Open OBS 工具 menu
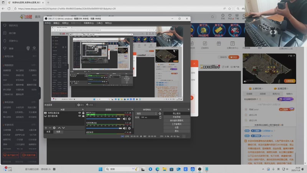Viewport: 307px width, 173px height. (99, 23)
